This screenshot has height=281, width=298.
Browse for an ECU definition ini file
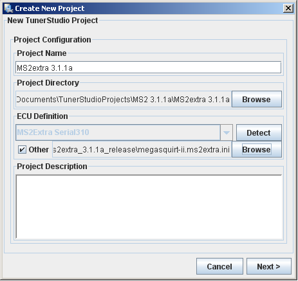pyautogui.click(x=257, y=149)
